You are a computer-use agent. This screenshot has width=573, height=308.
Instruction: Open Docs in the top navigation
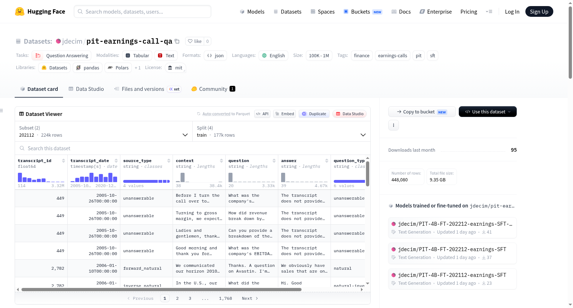click(x=401, y=11)
